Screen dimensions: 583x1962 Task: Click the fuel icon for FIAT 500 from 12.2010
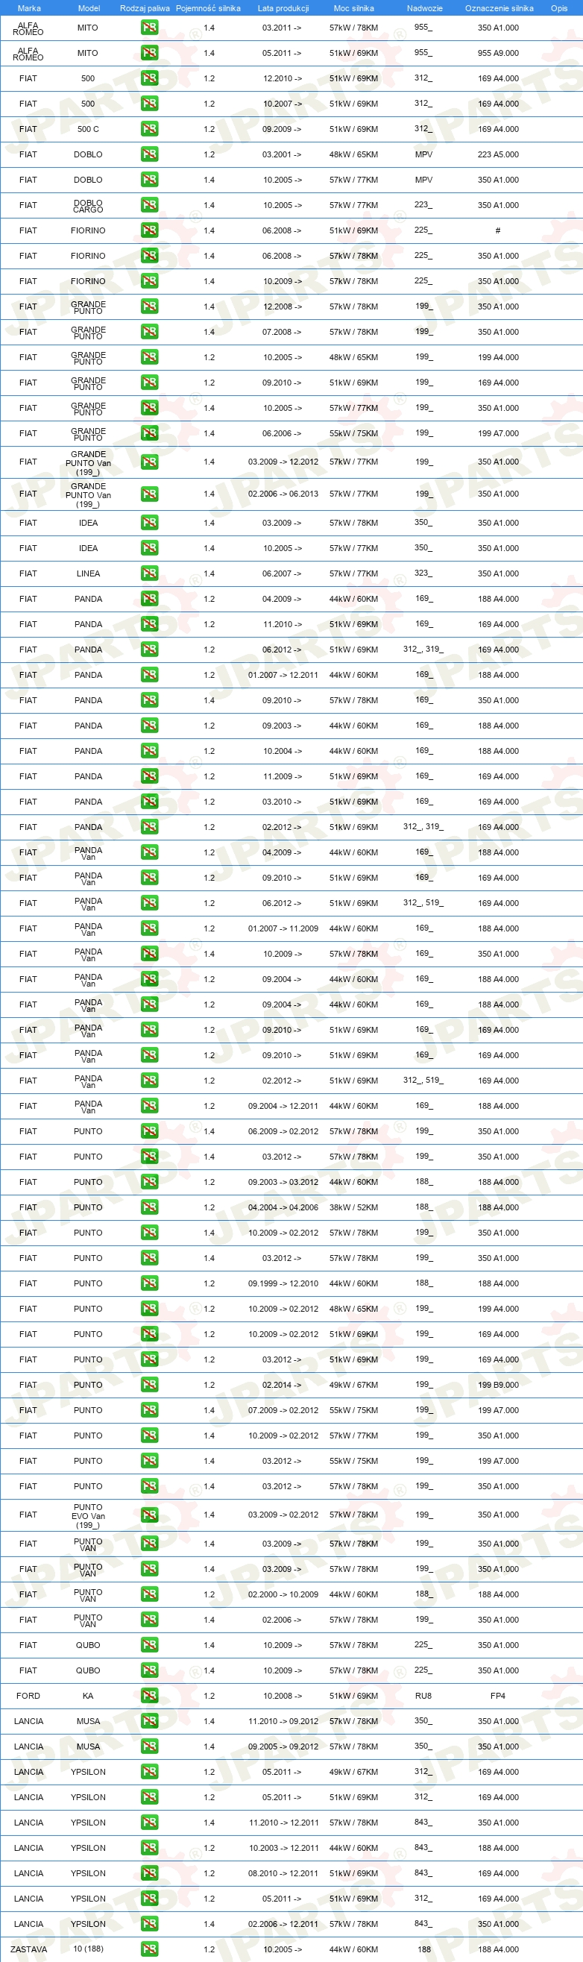[x=149, y=78]
